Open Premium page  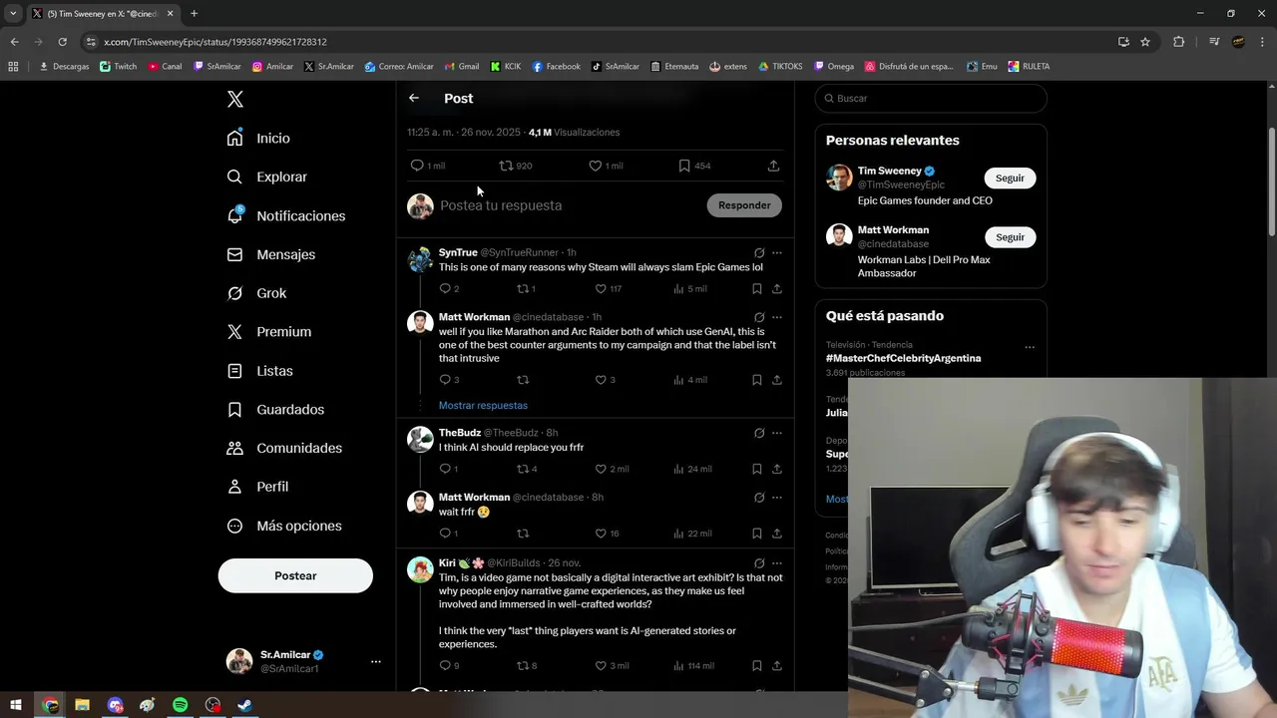268,331
